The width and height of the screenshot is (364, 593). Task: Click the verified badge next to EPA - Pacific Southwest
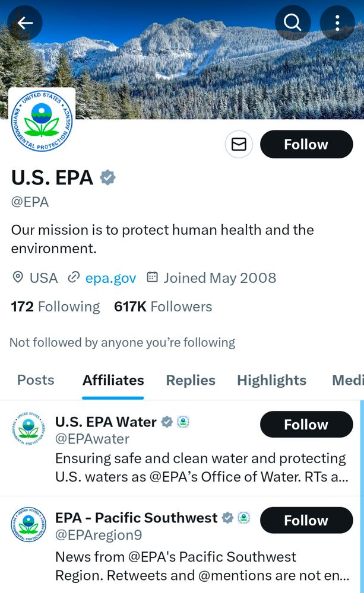[x=227, y=517]
